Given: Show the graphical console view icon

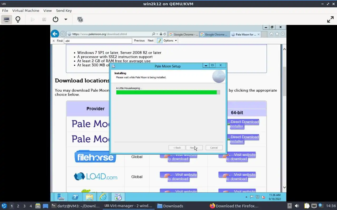Looking at the screenshot, I should point(7,19).
